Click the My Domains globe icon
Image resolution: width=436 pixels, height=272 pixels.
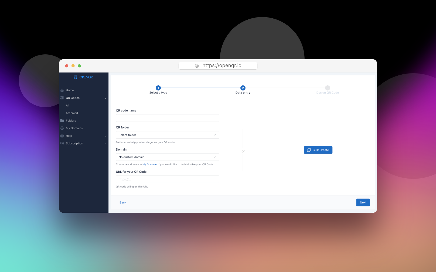pyautogui.click(x=62, y=128)
